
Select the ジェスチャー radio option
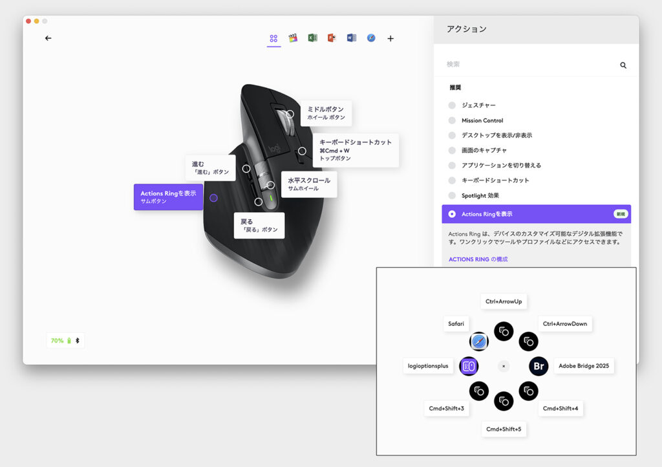[x=452, y=105]
